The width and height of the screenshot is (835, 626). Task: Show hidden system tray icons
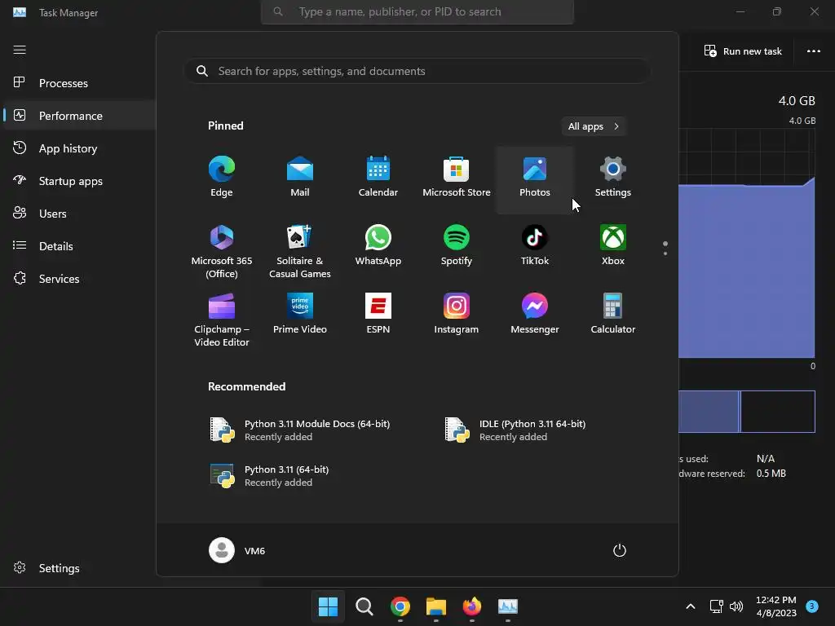(x=690, y=606)
